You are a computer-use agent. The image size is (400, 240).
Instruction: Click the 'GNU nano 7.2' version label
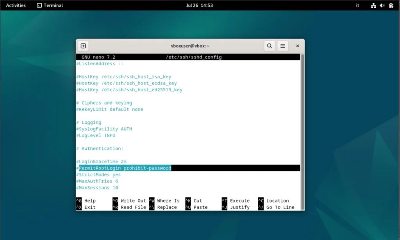point(98,57)
